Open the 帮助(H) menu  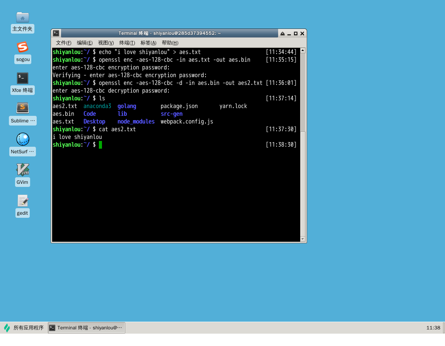170,43
